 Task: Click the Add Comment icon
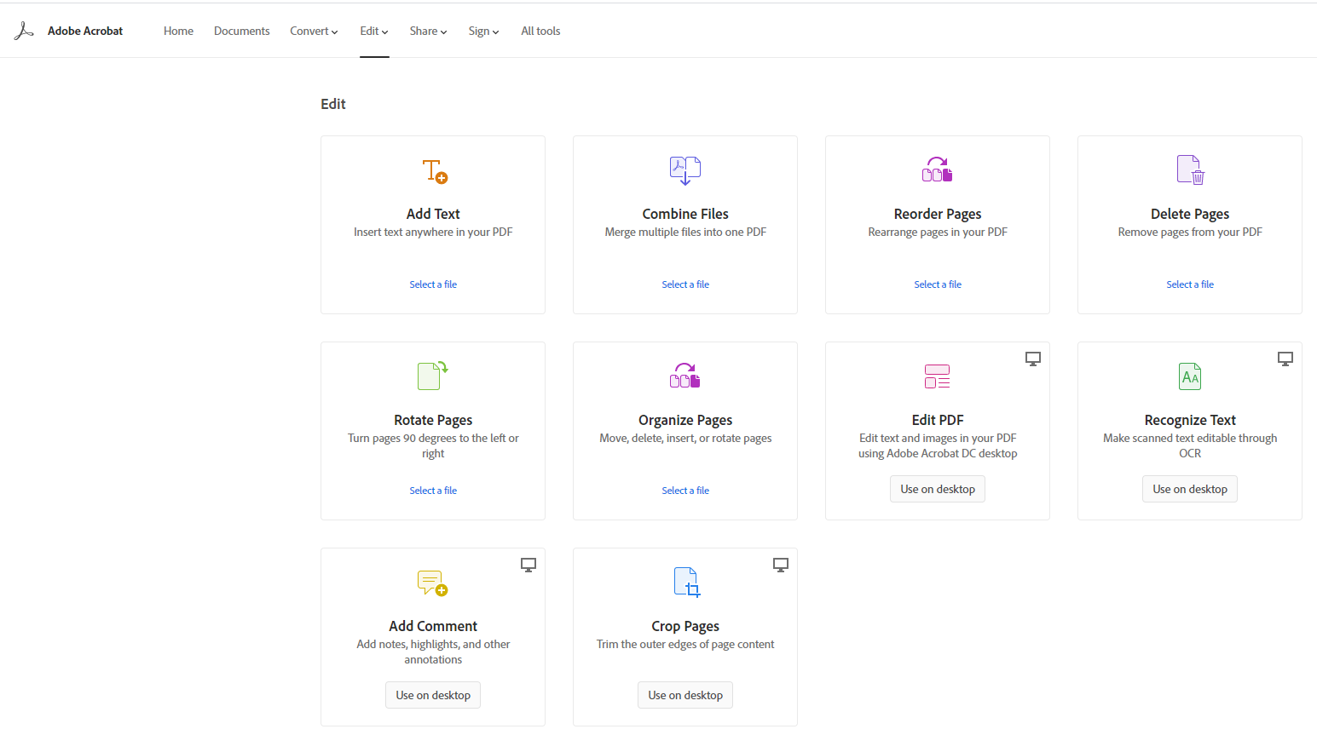tap(432, 583)
